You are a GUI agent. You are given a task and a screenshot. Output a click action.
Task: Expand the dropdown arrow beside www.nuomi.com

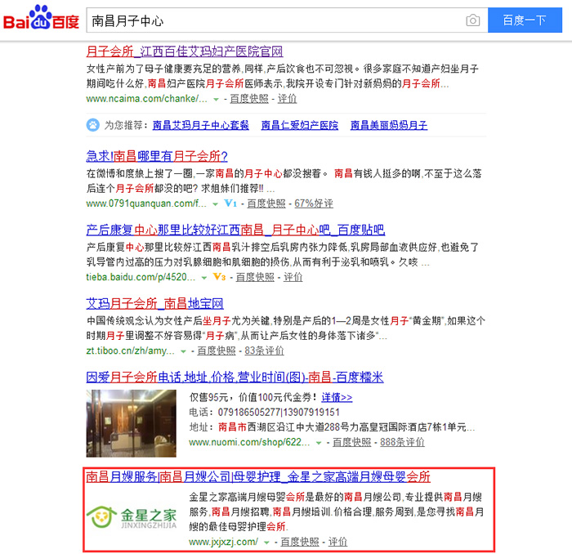click(318, 442)
